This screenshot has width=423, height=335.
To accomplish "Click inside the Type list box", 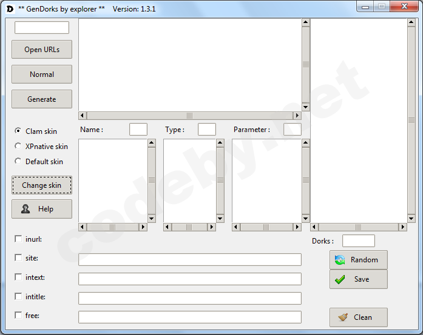I will click(x=189, y=181).
